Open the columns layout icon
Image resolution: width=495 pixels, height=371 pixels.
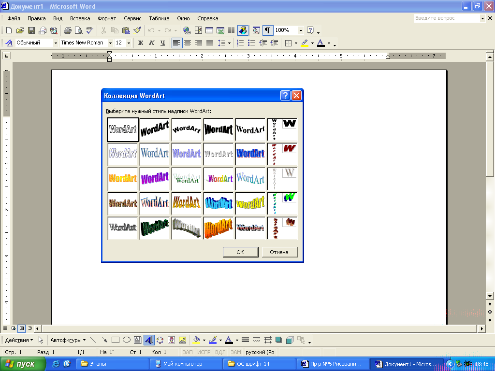232,30
